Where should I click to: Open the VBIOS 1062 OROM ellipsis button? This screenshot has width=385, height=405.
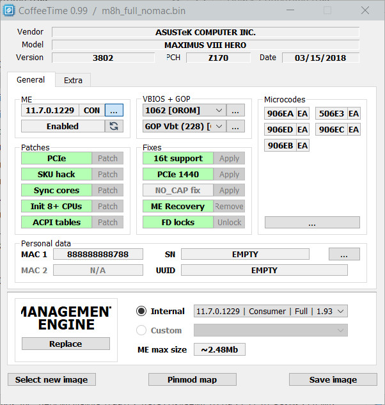[235, 110]
